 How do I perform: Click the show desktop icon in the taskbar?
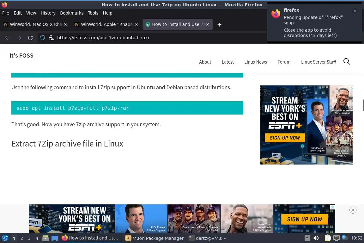tap(55, 238)
